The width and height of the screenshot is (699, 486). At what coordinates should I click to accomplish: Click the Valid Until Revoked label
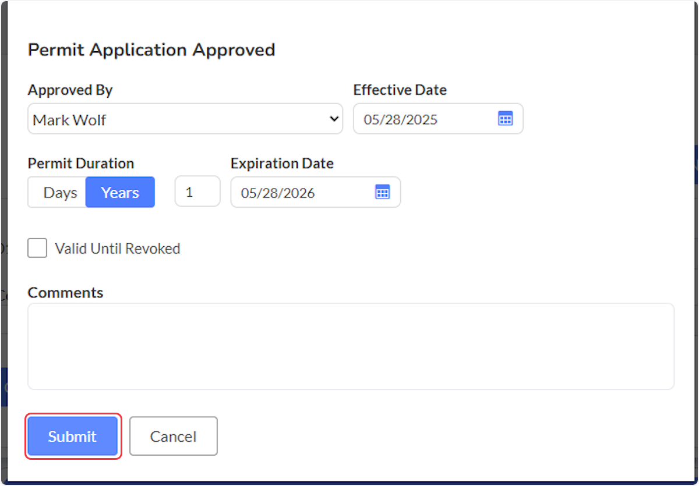coord(117,249)
